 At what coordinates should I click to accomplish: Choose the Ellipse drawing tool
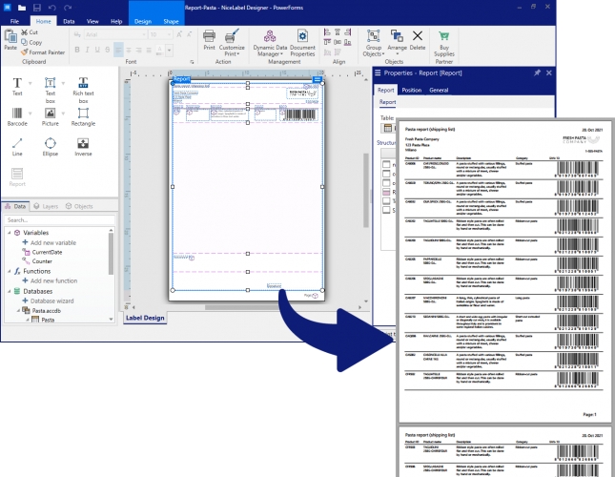click(x=51, y=146)
